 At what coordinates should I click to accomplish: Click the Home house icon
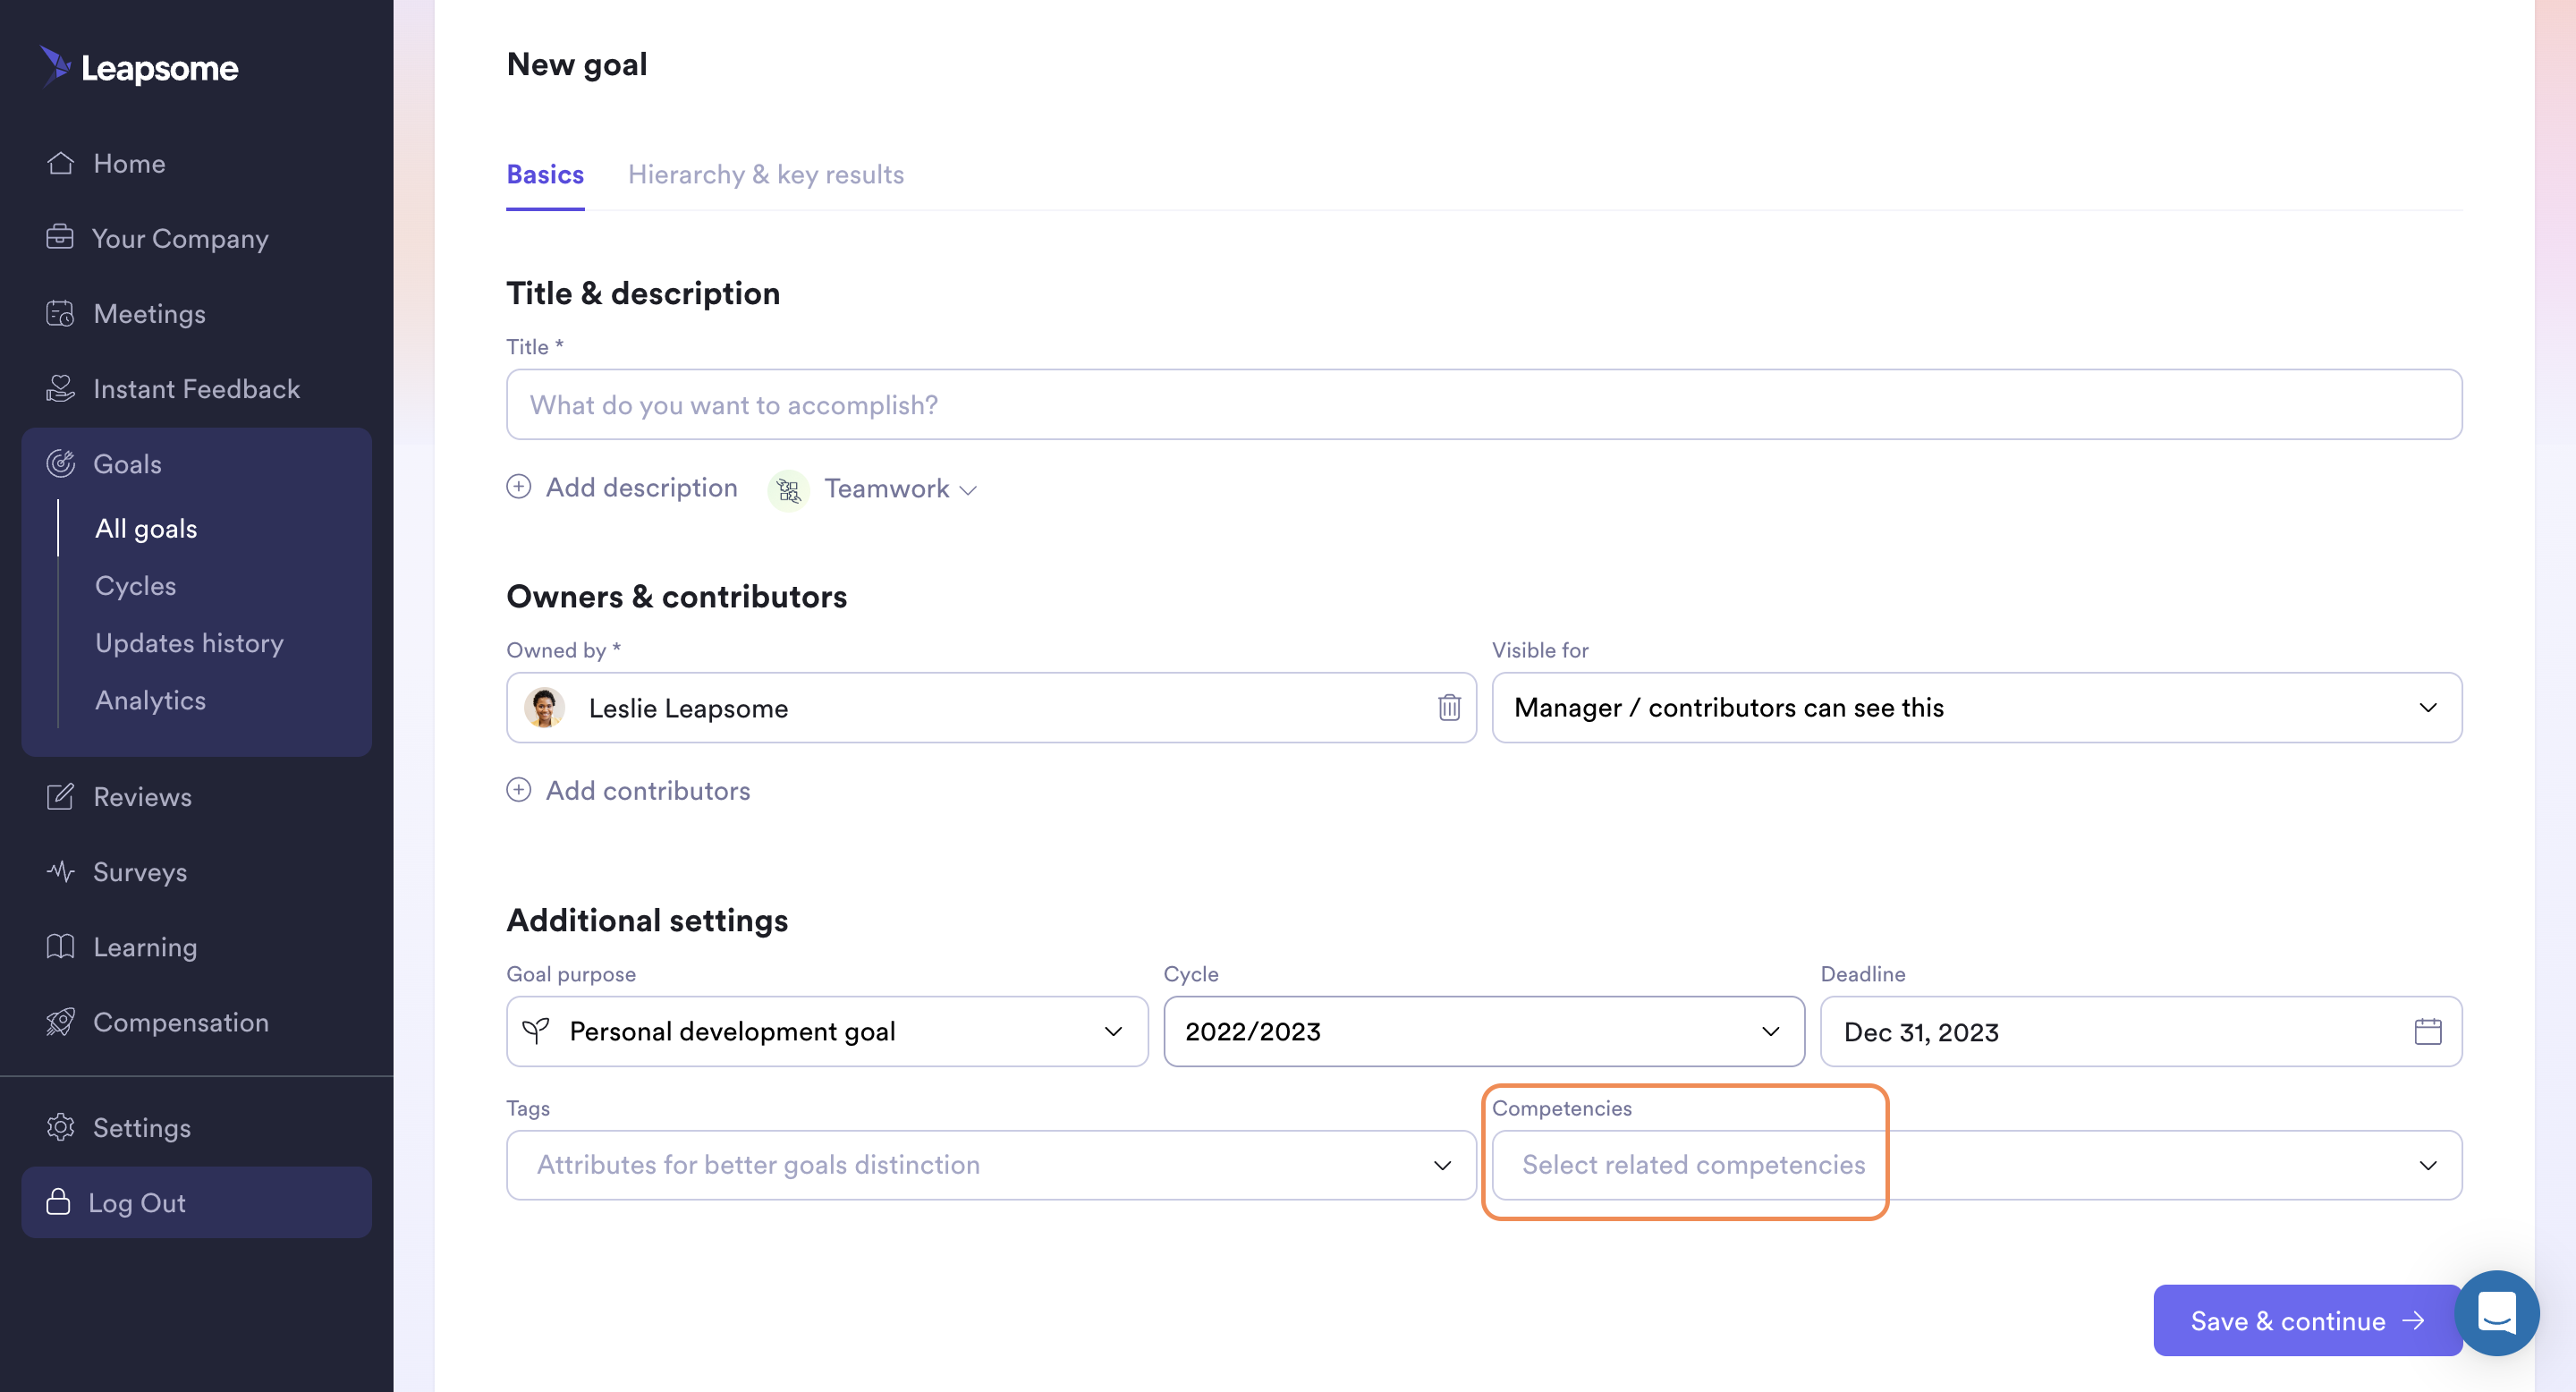tap(60, 163)
